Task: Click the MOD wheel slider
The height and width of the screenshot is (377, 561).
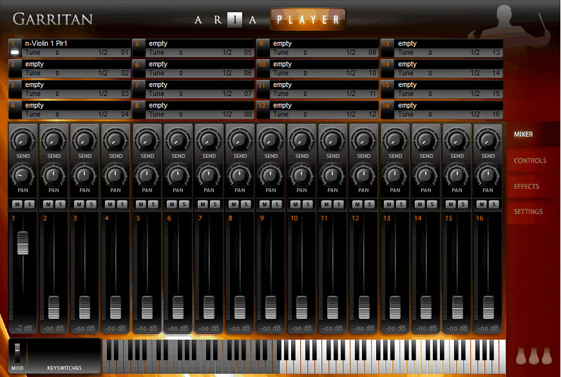Action: (x=17, y=353)
